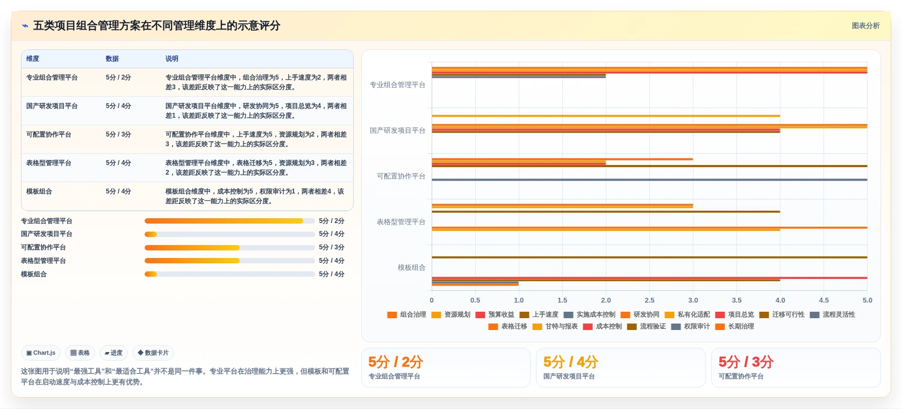This screenshot has width=902, height=409.
Task: Click the blue icon beside the page title
Action: 25,26
